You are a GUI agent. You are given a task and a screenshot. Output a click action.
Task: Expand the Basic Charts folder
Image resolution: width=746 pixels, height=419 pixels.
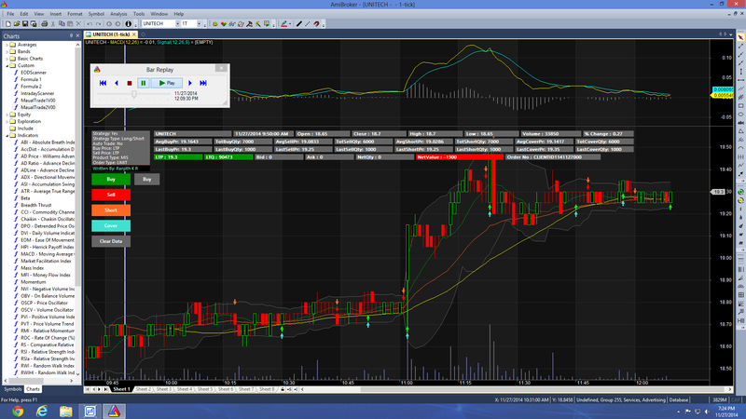7,59
